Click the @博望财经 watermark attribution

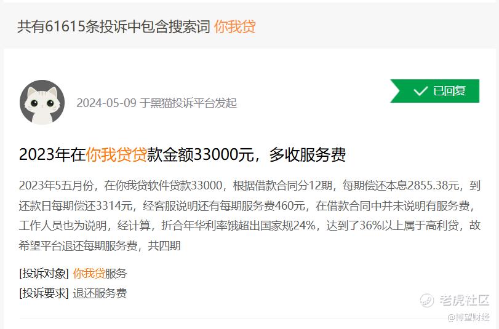pyautogui.click(x=468, y=317)
